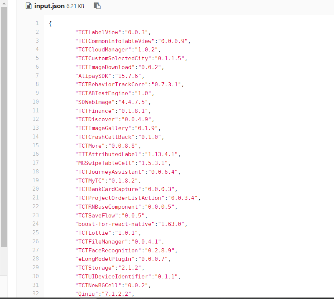Screen dimensions: 334x299
Task: Click the scrollbar up arrow
Action: (x=4, y=3)
